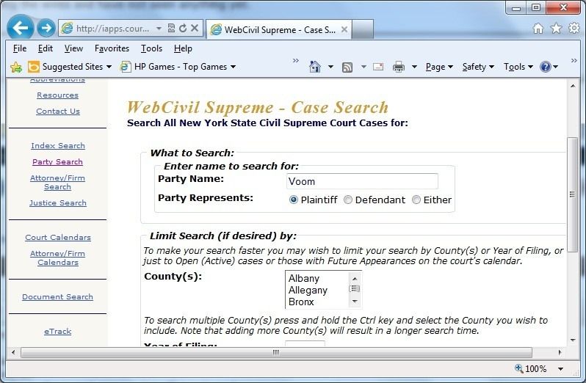The height and width of the screenshot is (383, 586).
Task: Select the Plaintiff radio button
Action: point(294,200)
